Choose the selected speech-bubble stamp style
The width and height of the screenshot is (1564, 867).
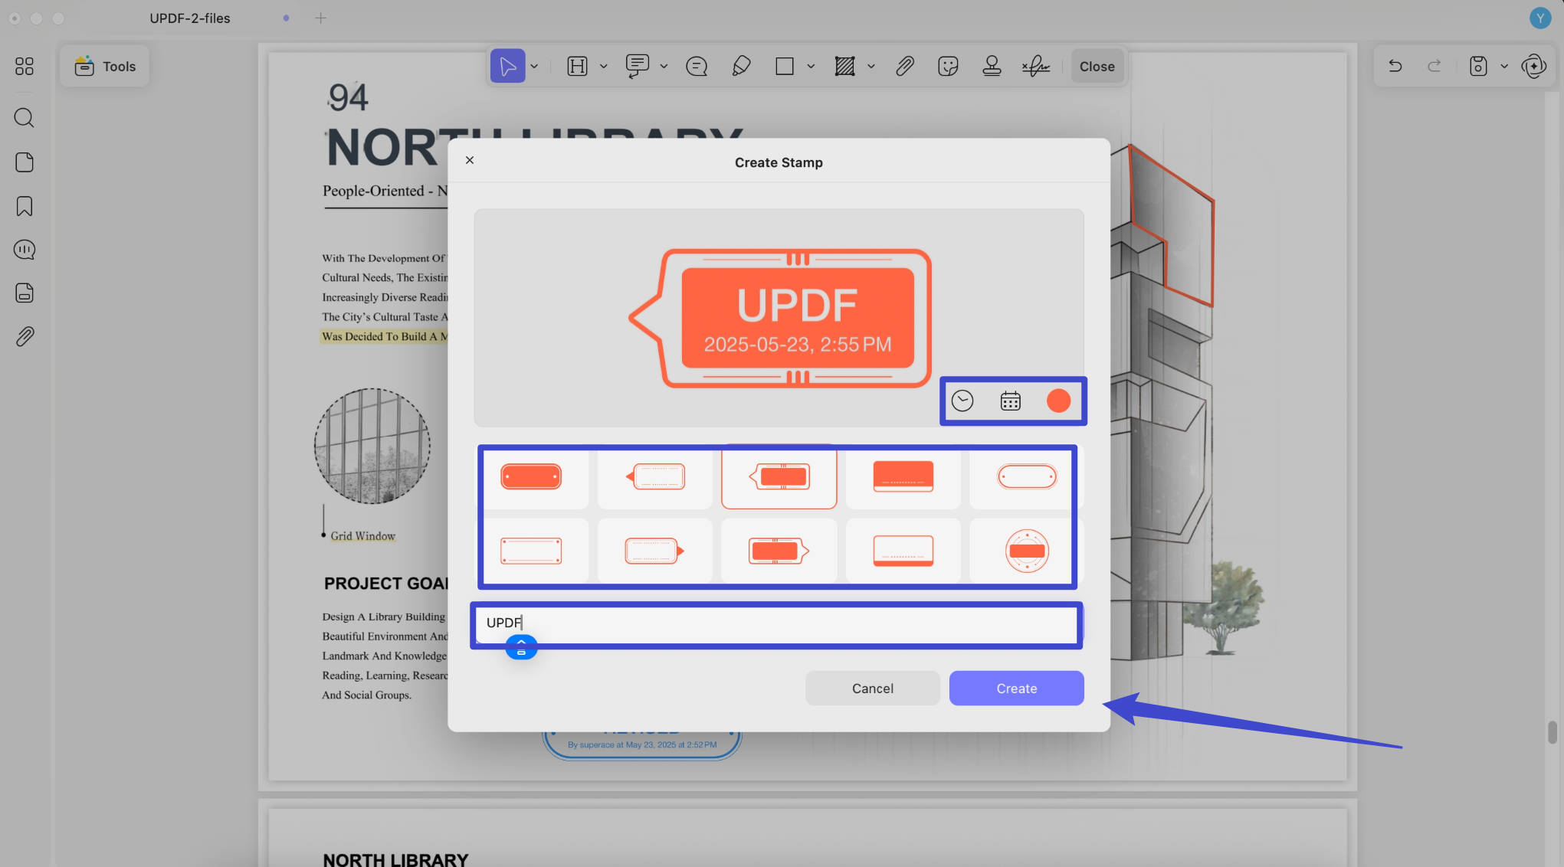(x=779, y=476)
